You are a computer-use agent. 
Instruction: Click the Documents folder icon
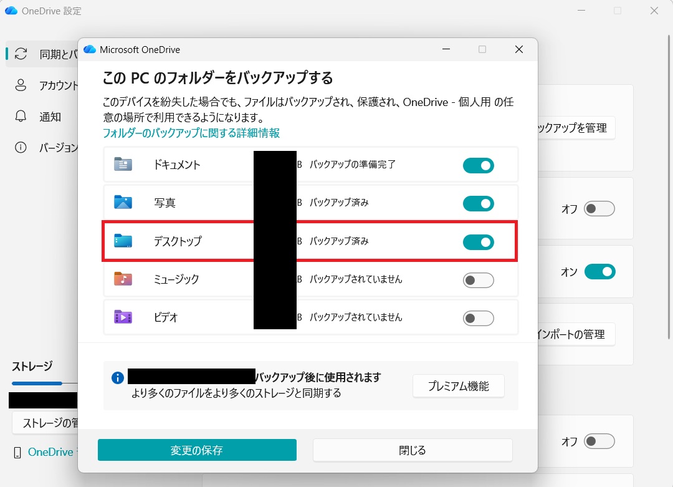[x=123, y=165]
